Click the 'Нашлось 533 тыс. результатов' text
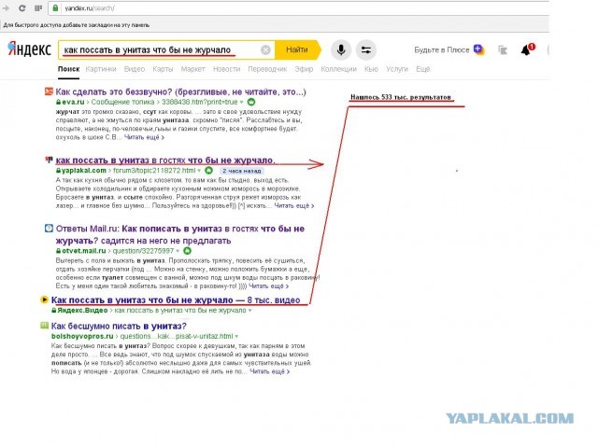The image size is (598, 446). (x=401, y=97)
